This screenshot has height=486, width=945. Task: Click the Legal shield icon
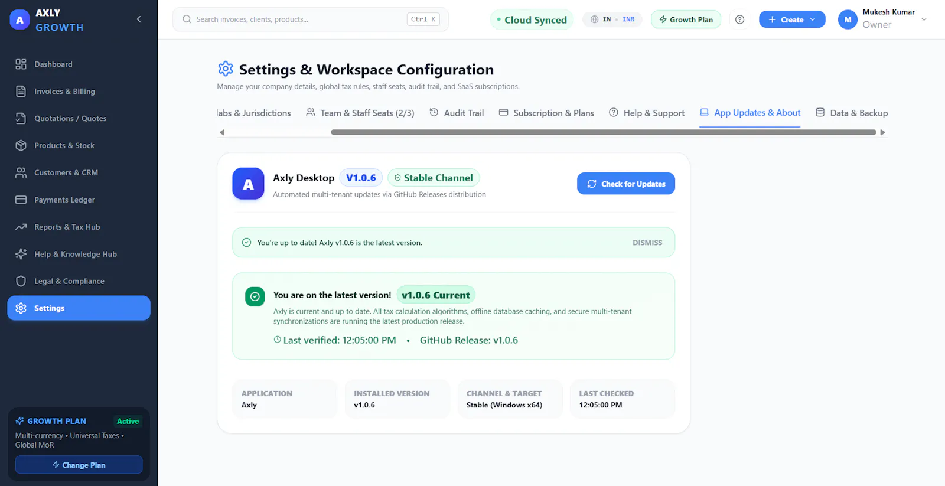coord(21,282)
